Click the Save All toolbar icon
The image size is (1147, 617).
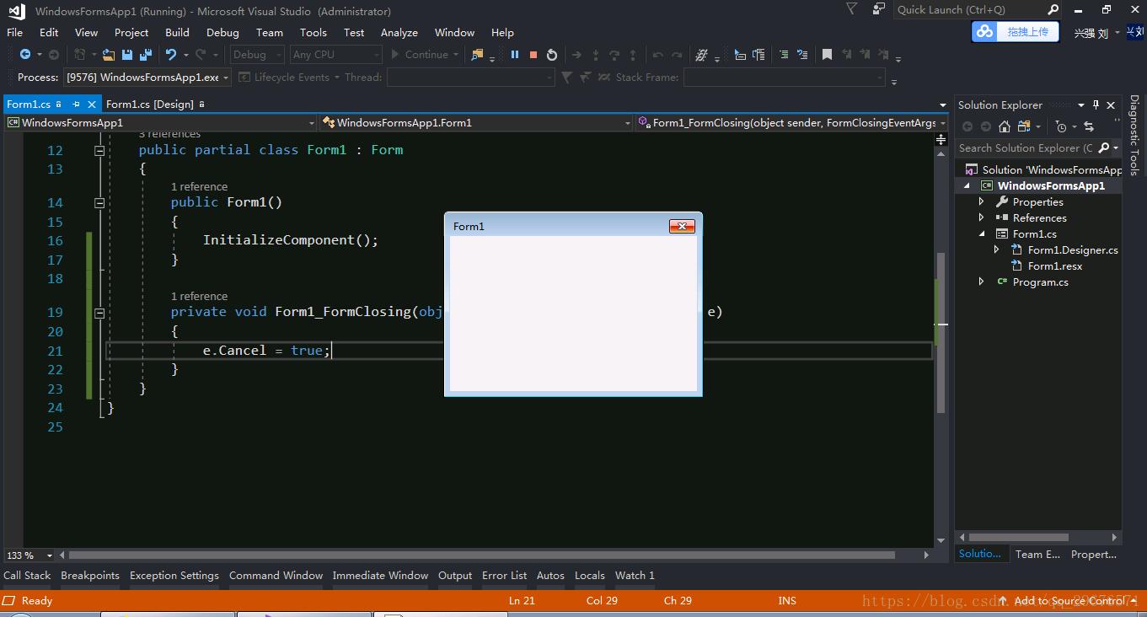145,55
